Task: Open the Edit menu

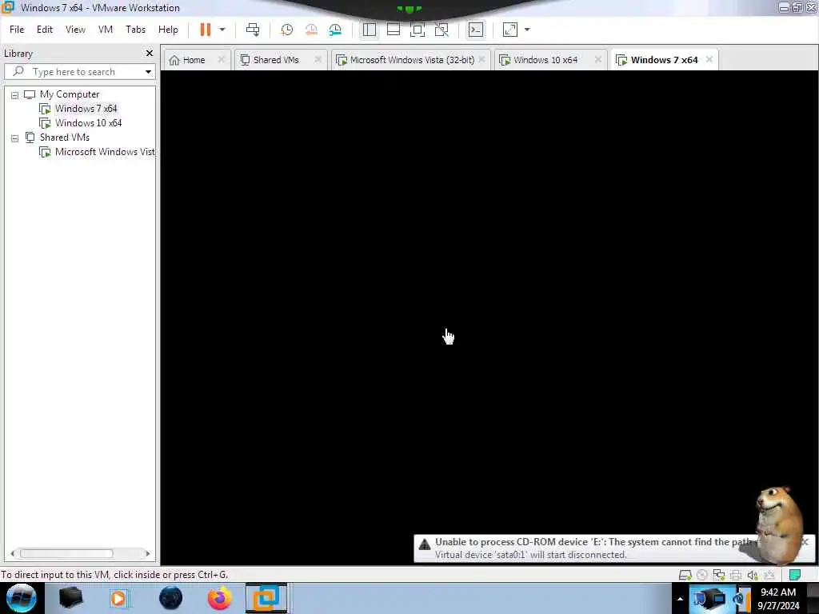Action: pos(45,30)
